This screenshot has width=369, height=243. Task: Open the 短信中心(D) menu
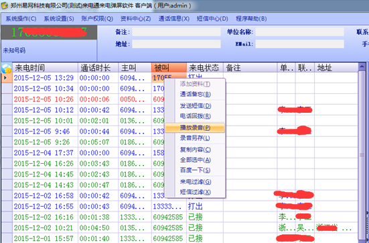tap(212, 19)
